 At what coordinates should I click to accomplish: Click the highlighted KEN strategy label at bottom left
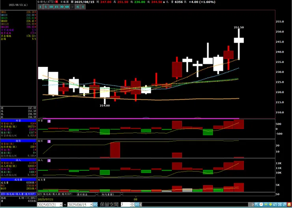tap(18, 194)
